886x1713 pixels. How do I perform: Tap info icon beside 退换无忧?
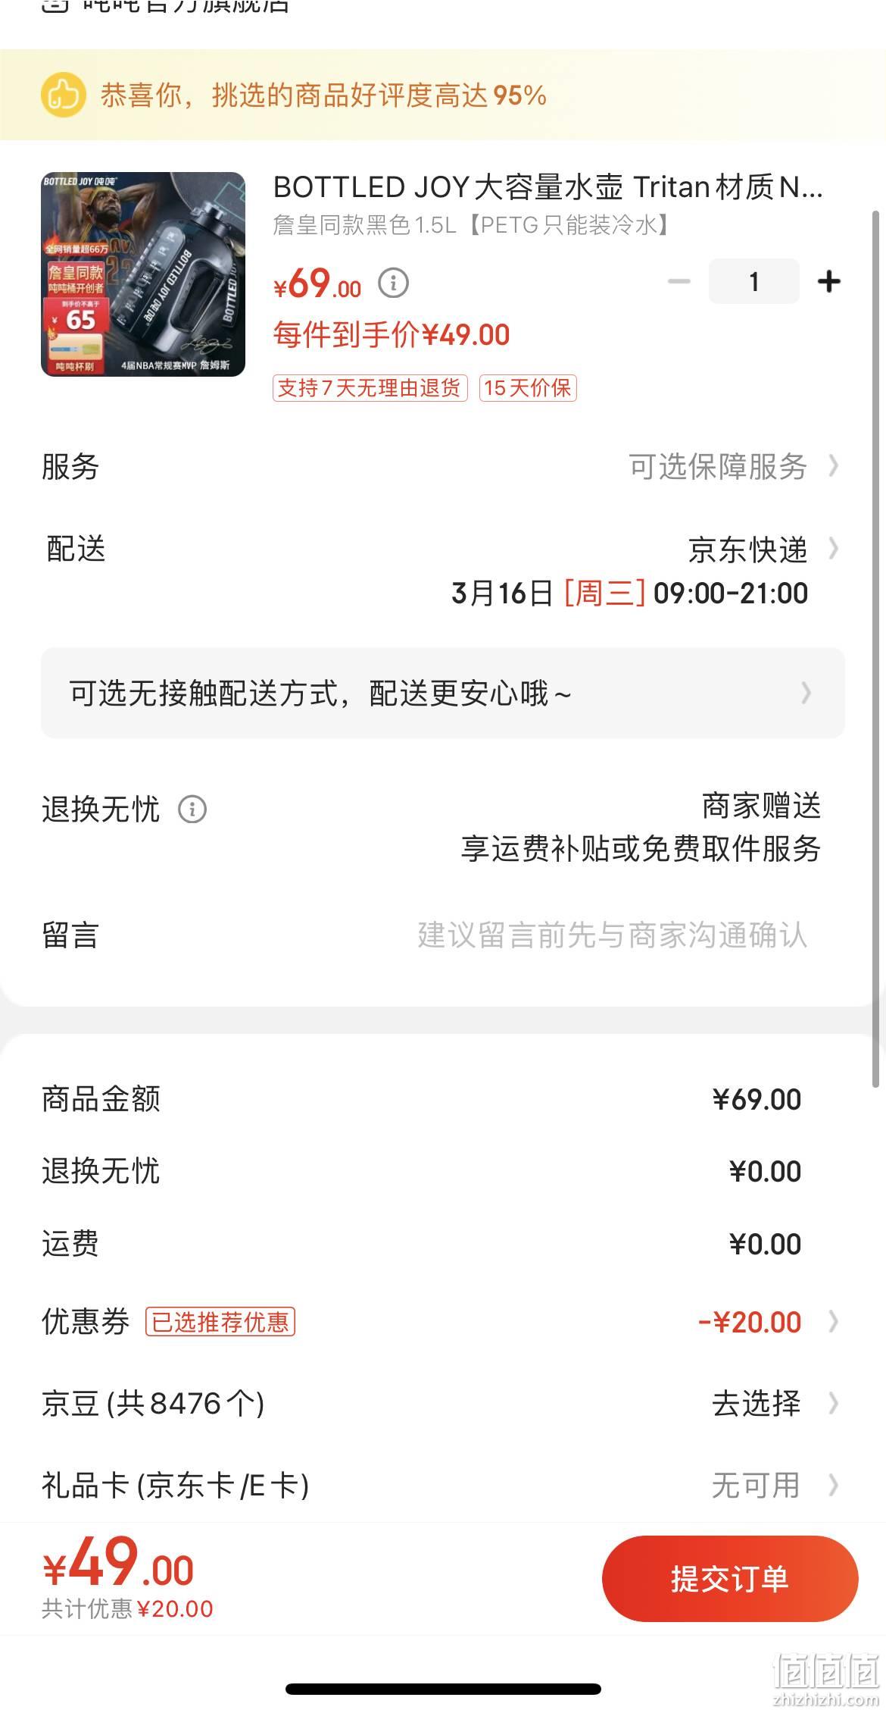click(x=192, y=810)
